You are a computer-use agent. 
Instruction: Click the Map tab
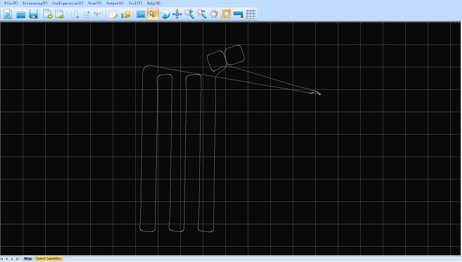[28, 258]
